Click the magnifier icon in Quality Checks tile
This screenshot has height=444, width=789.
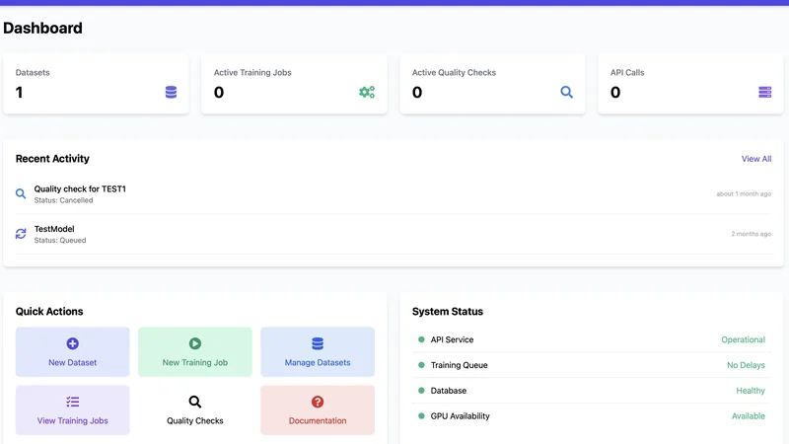coord(195,402)
